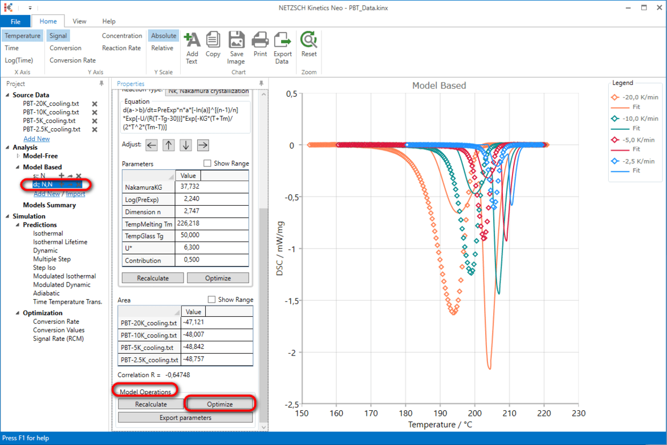The width and height of the screenshot is (667, 445).
Task: Set X axis to Time
Action: pyautogui.click(x=11, y=48)
